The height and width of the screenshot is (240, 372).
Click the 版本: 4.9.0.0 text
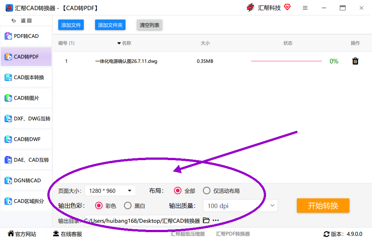click(x=346, y=234)
